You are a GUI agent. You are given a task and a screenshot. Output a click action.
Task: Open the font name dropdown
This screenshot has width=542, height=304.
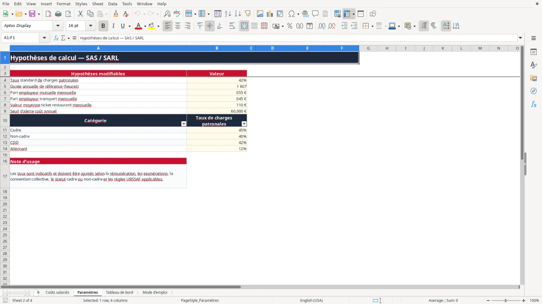58,26
